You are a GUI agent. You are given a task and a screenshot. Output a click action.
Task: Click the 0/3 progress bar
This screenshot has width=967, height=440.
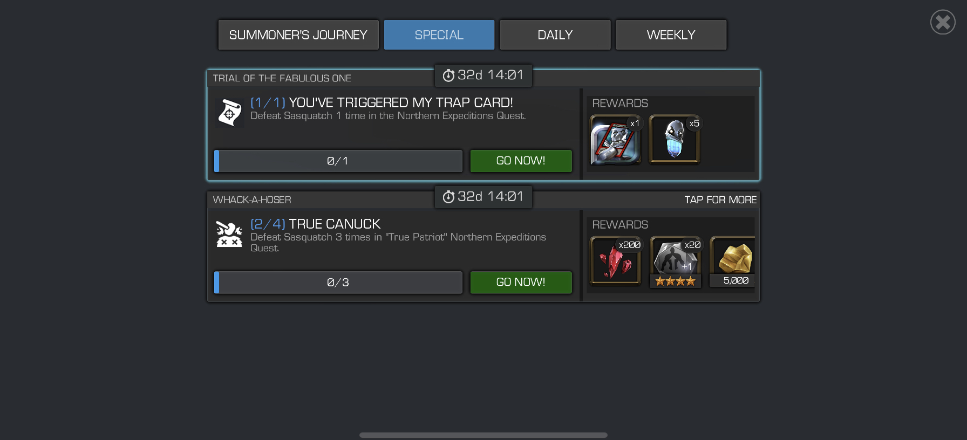tap(338, 282)
